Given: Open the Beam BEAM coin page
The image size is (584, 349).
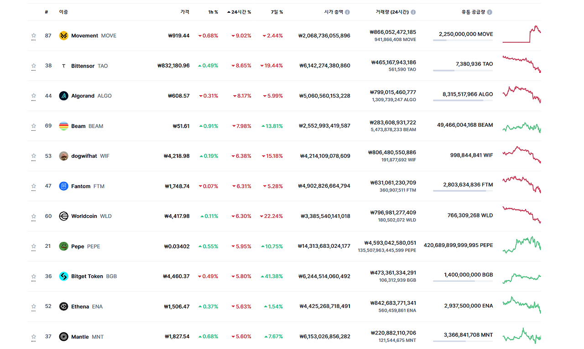Looking at the screenshot, I should (87, 126).
